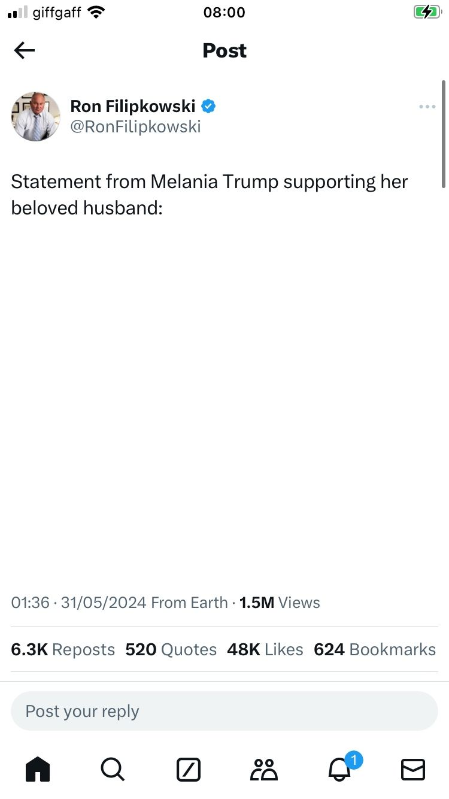Tap the @RonFilipkowski handle
Screen dimensions: 449x799
[135, 127]
